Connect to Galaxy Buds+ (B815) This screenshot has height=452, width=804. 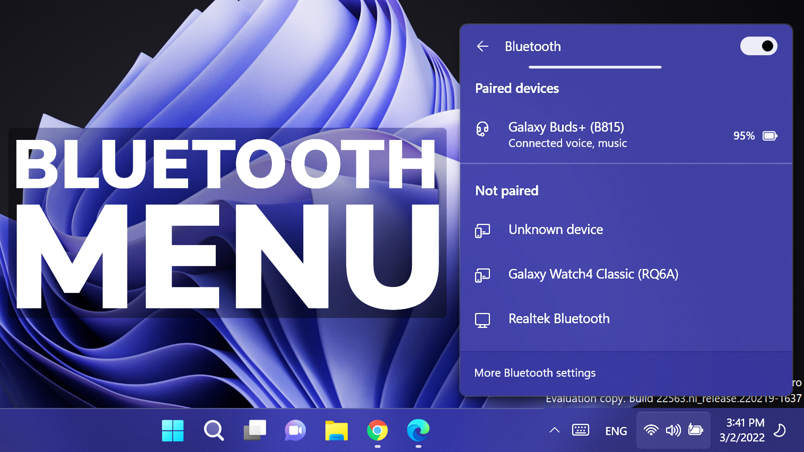click(x=566, y=127)
